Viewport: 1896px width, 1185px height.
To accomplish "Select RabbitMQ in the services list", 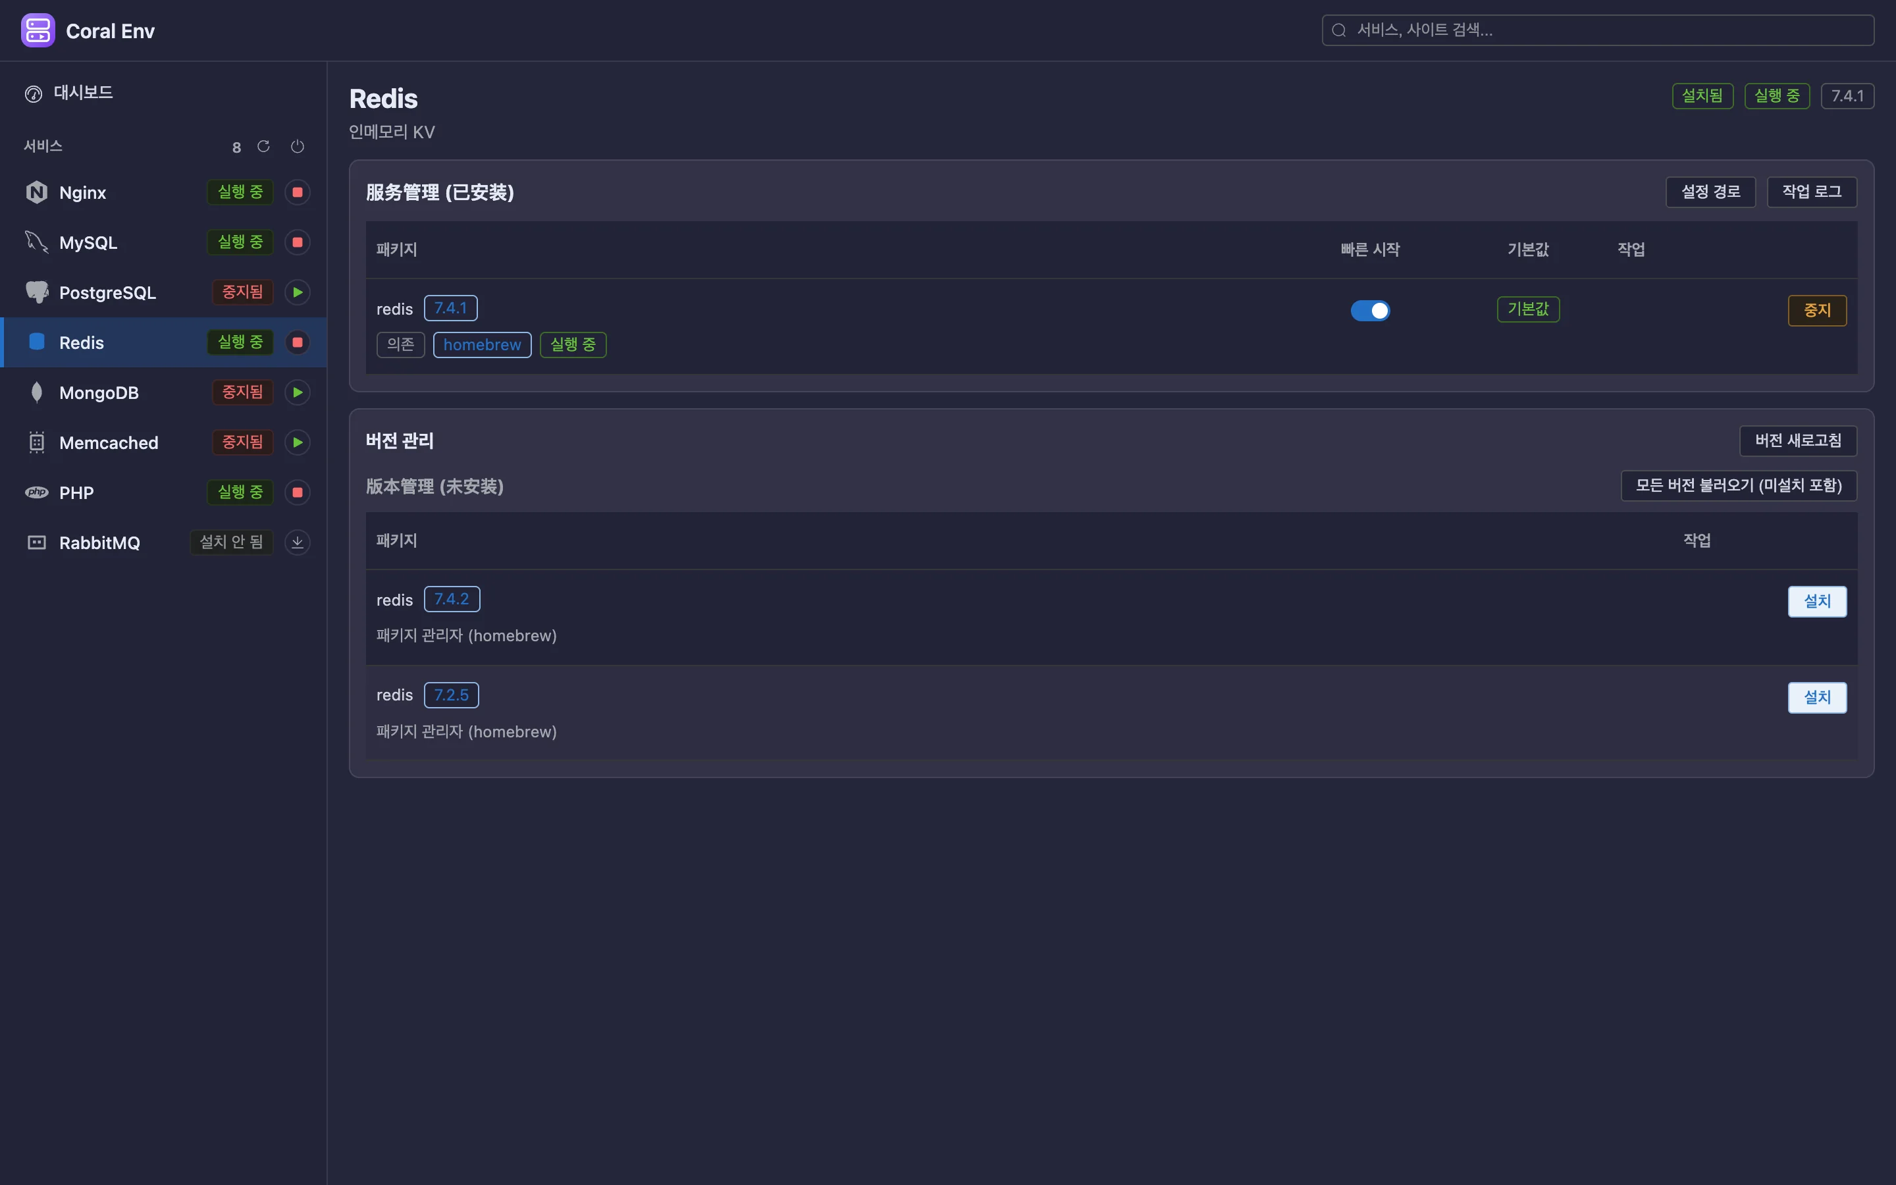I will point(163,542).
